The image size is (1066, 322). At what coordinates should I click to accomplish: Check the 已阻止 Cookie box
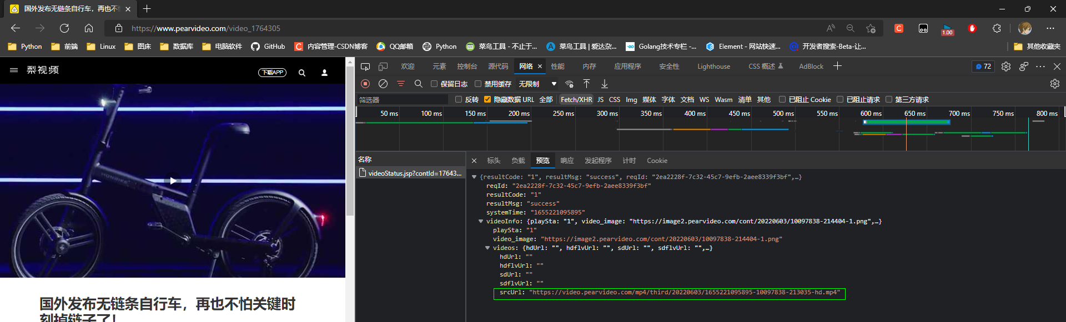pyautogui.click(x=782, y=100)
